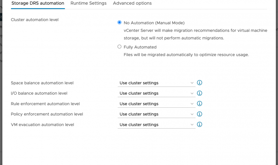This screenshot has width=278, height=165.
Task: Expand VM evacuation automation level dropdown
Action: click(x=156, y=125)
